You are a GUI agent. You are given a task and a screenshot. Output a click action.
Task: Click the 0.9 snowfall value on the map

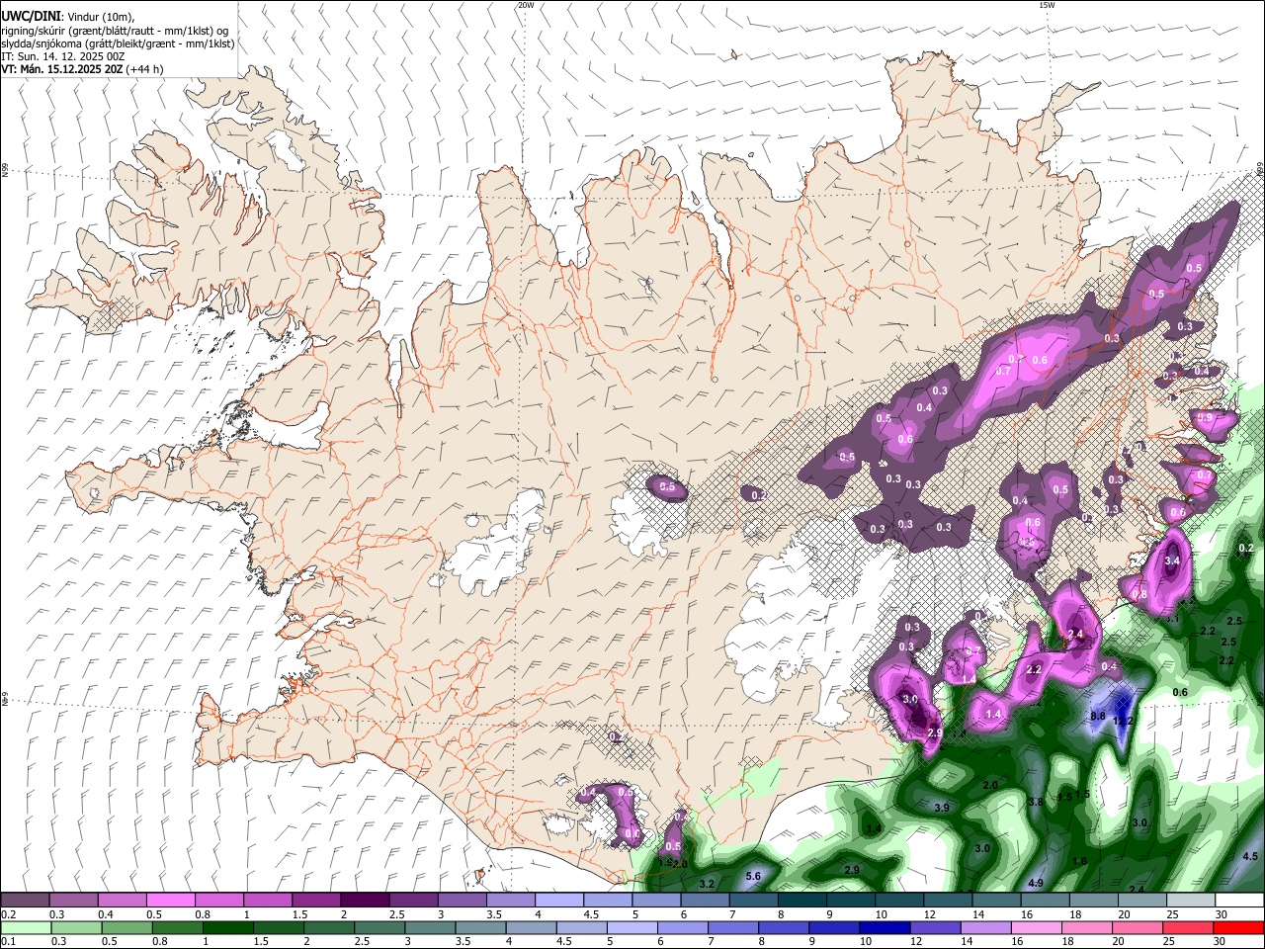click(1205, 418)
